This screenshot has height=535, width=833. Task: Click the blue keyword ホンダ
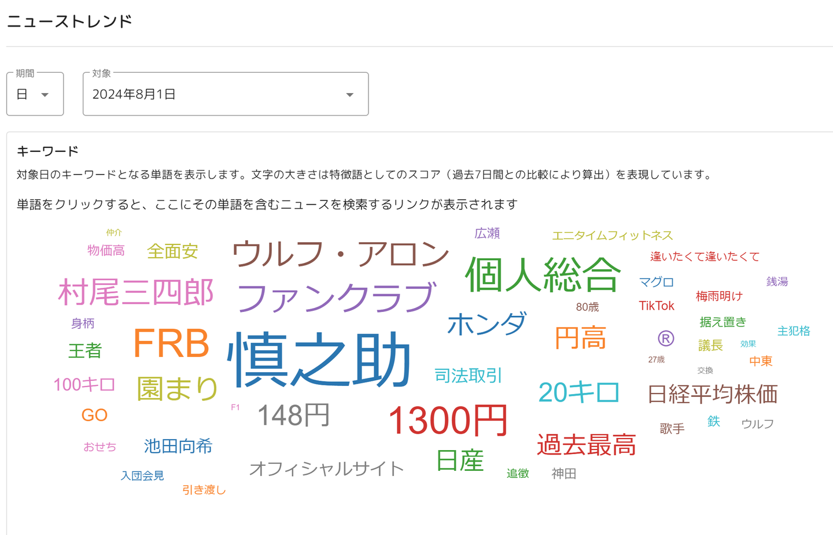point(487,324)
